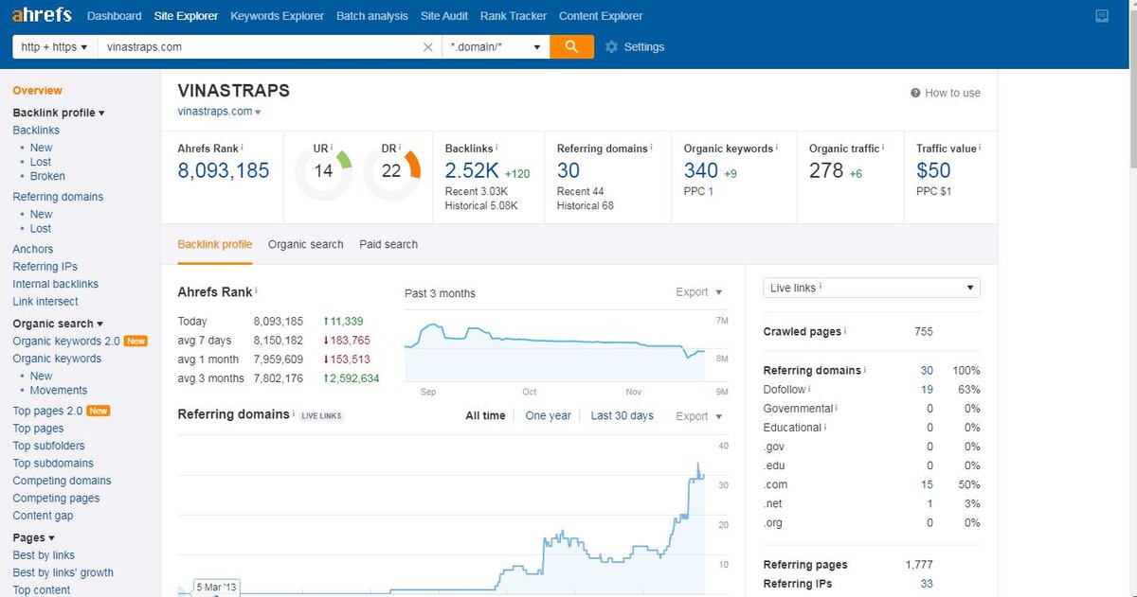Screen dimensions: 1137x597
Task: Collapse the Backlink profile sidebar section
Action: click(x=59, y=113)
